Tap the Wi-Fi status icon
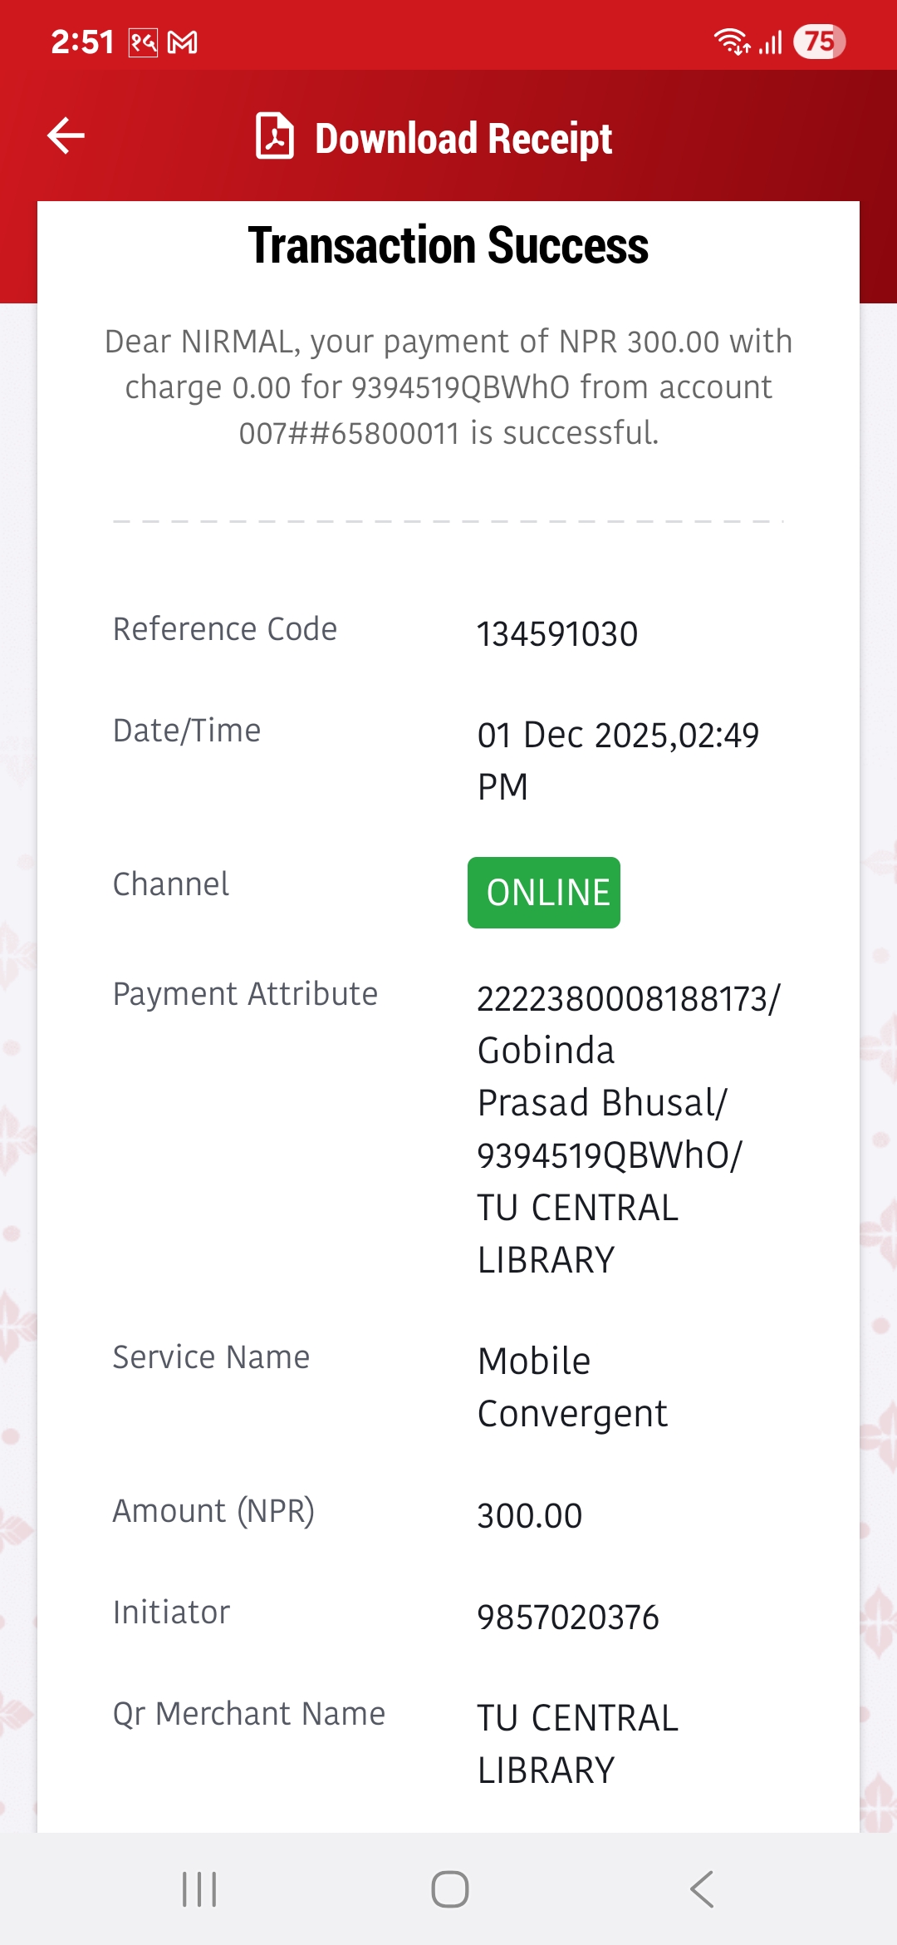 coord(732,42)
